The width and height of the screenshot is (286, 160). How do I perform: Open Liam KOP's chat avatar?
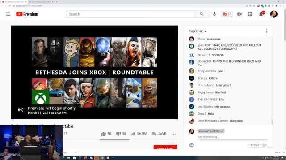click(x=192, y=46)
